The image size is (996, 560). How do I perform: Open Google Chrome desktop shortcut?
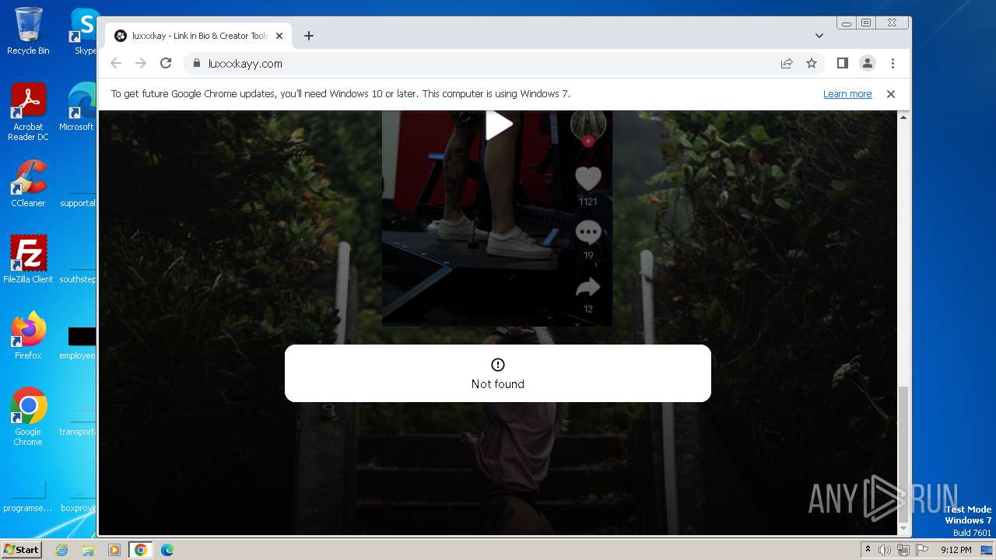click(28, 417)
